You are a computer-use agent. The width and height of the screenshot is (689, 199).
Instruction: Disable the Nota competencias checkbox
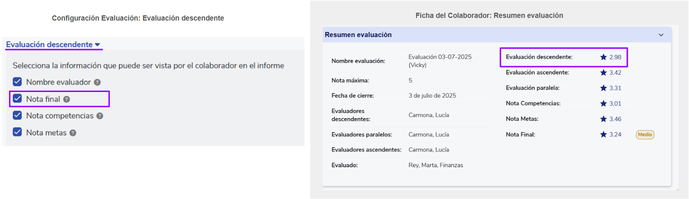[x=17, y=115]
